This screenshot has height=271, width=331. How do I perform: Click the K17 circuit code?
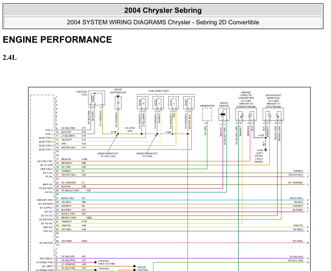click(84, 128)
